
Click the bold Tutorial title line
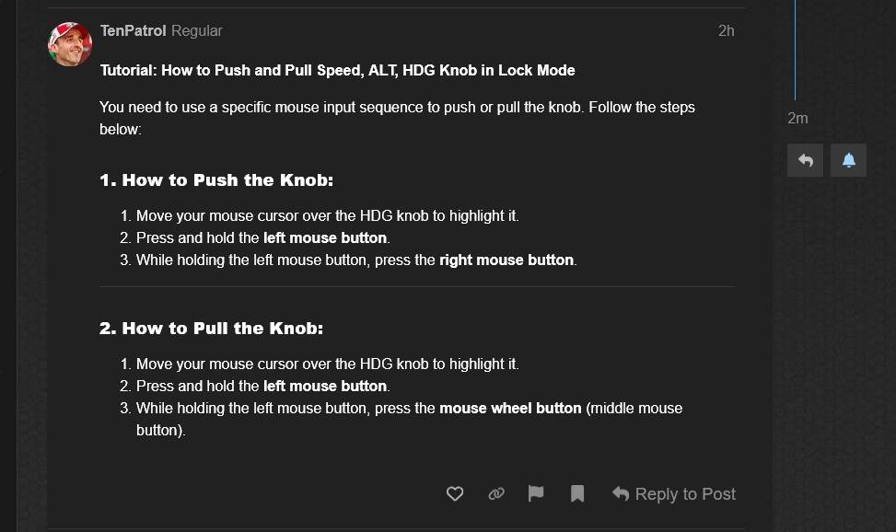[338, 71]
